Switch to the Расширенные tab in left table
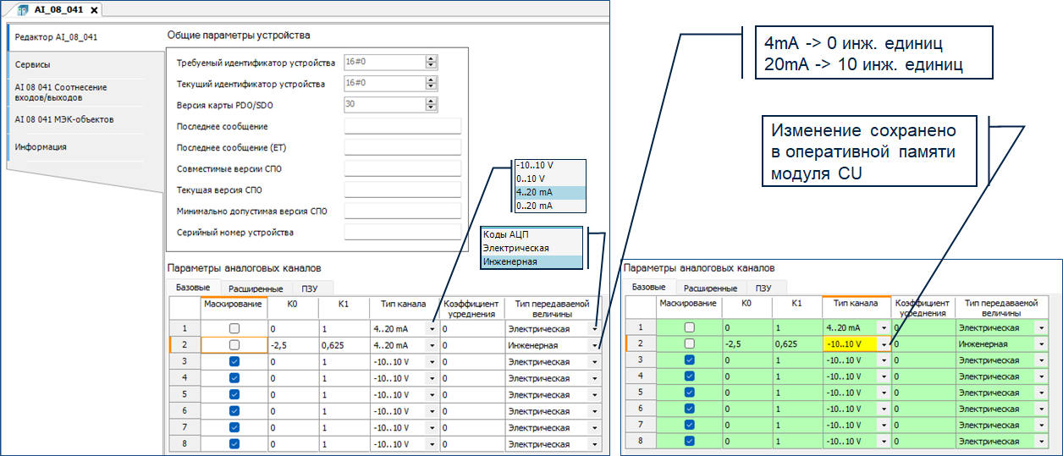The image size is (1063, 456). click(x=256, y=288)
